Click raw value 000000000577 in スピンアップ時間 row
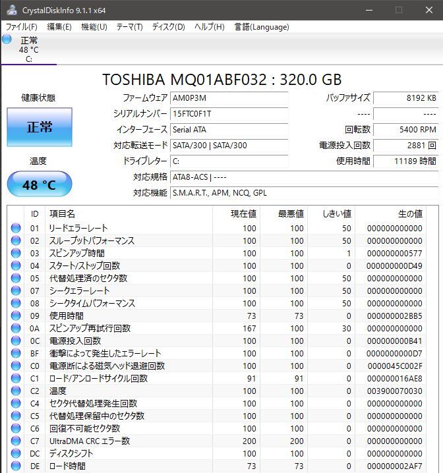This screenshot has height=473, width=443. point(394,254)
